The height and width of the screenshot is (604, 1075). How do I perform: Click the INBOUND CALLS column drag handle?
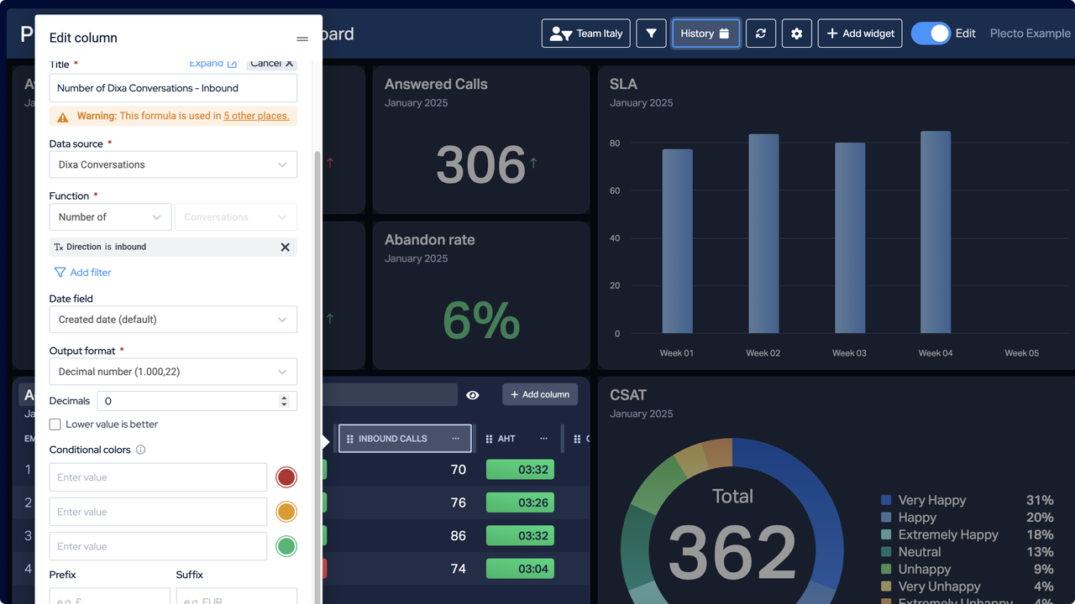(350, 439)
